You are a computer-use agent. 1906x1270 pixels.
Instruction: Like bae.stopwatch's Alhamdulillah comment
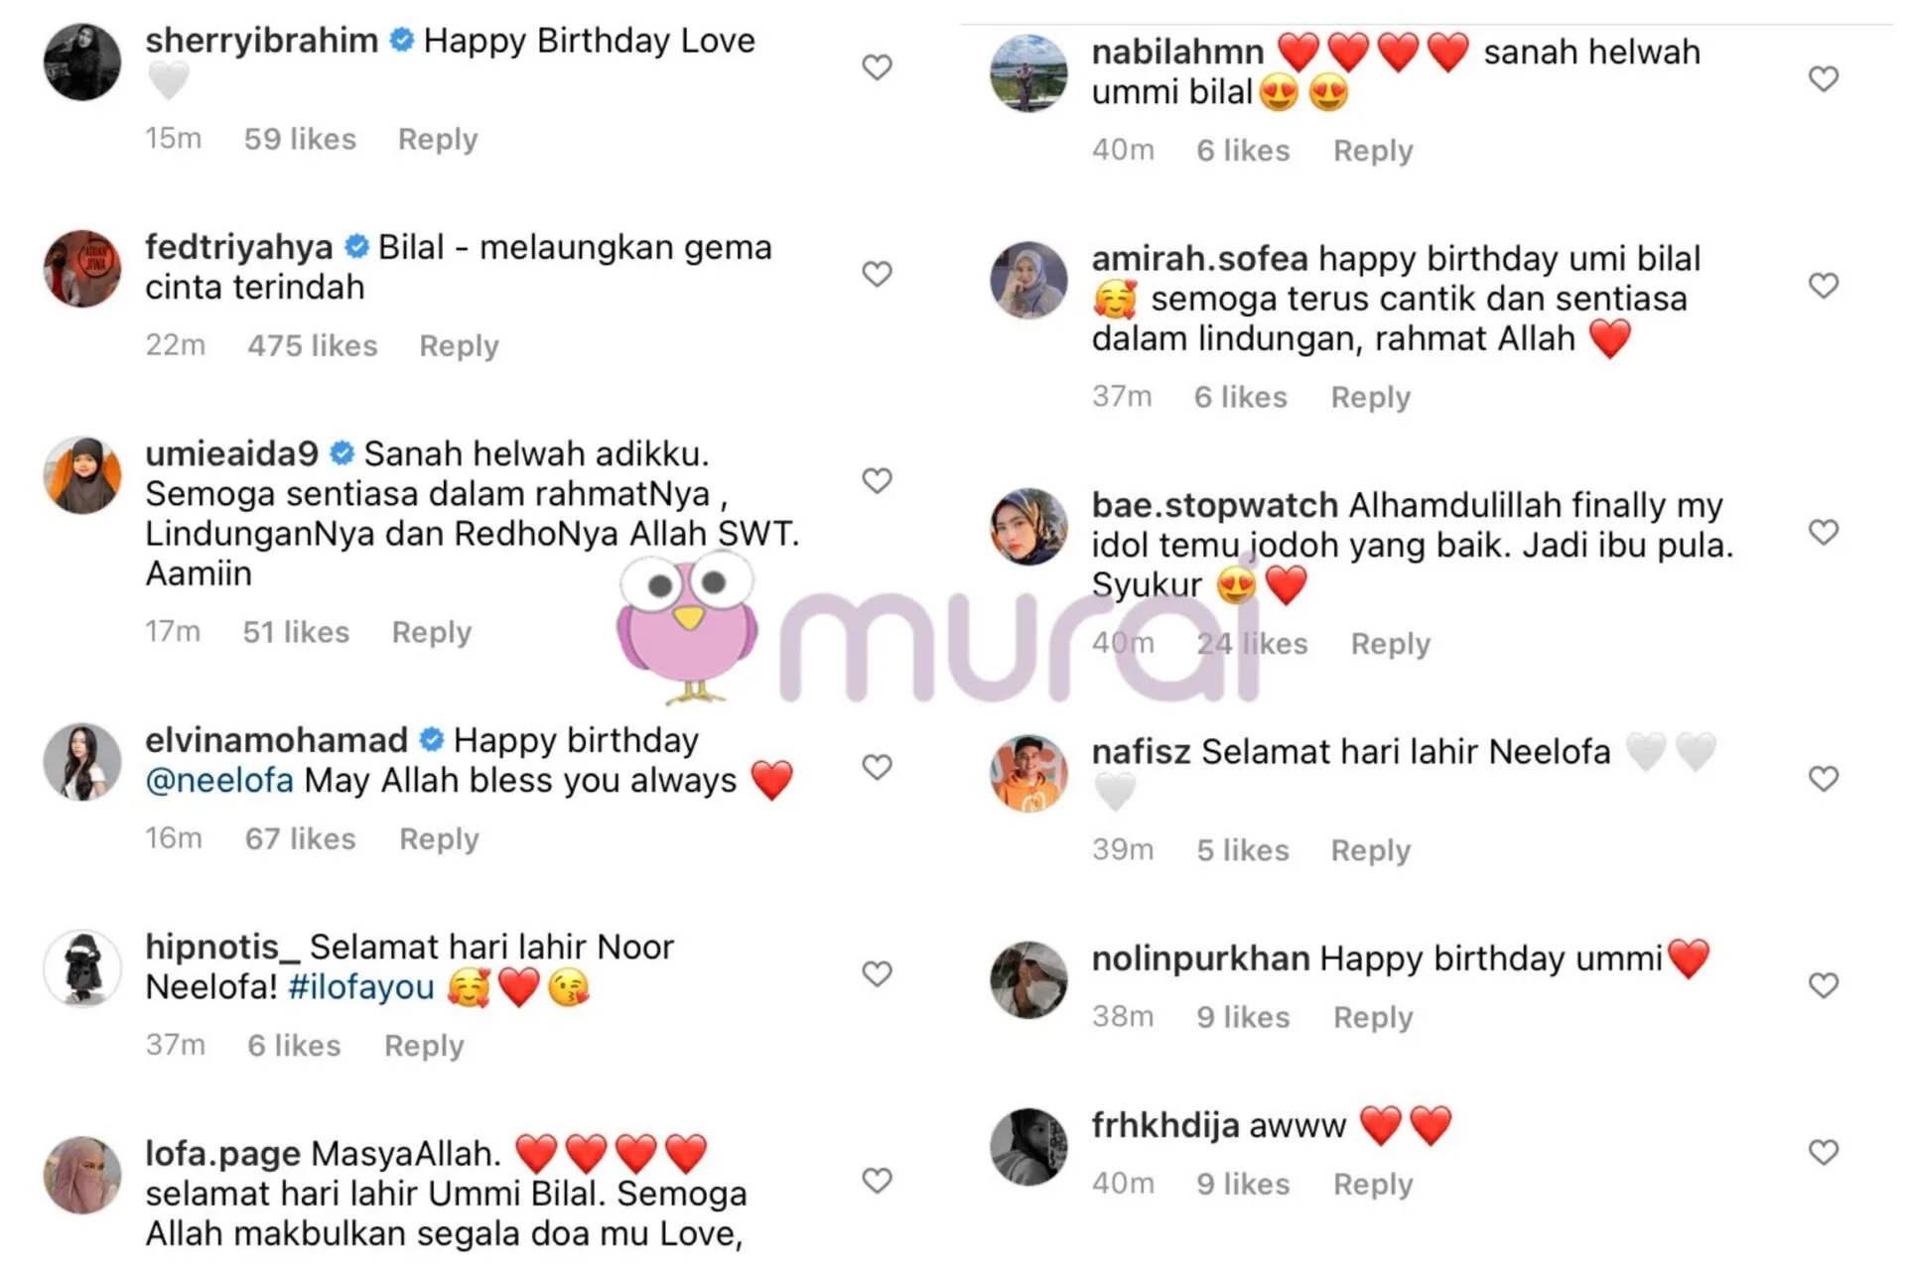1824,533
